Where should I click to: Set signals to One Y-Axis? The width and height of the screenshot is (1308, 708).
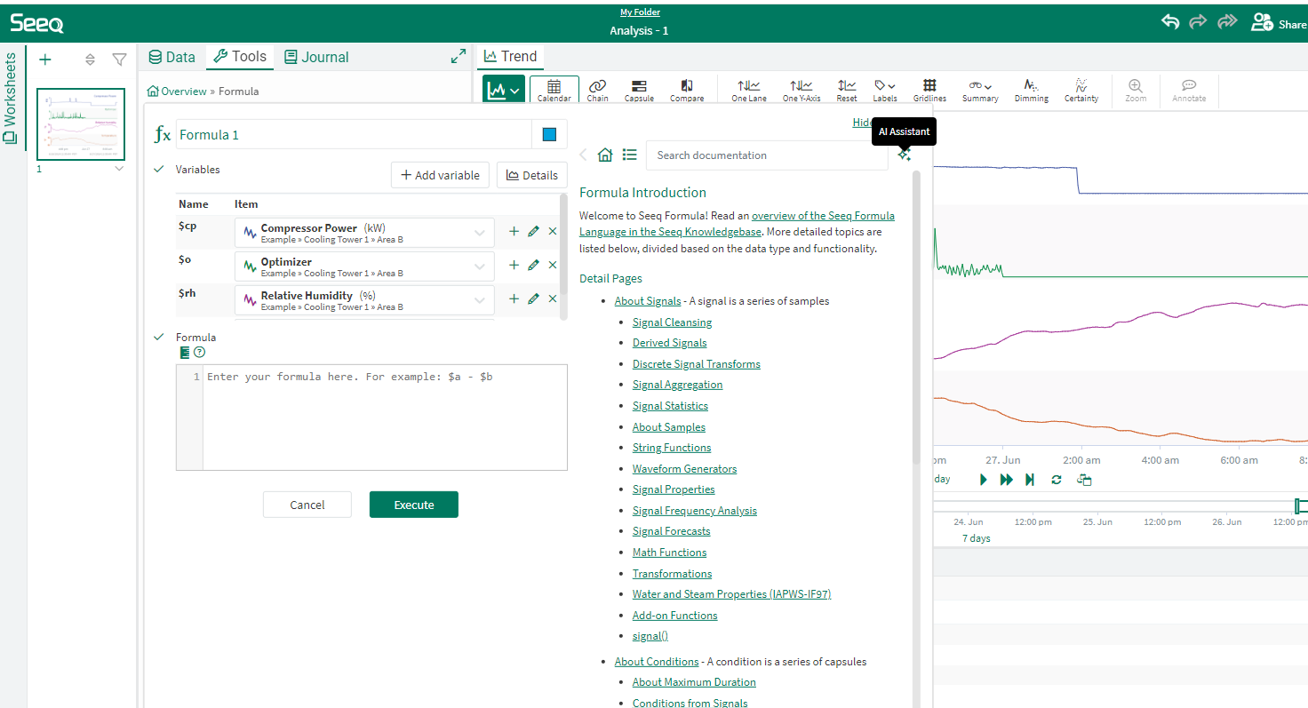(x=802, y=90)
